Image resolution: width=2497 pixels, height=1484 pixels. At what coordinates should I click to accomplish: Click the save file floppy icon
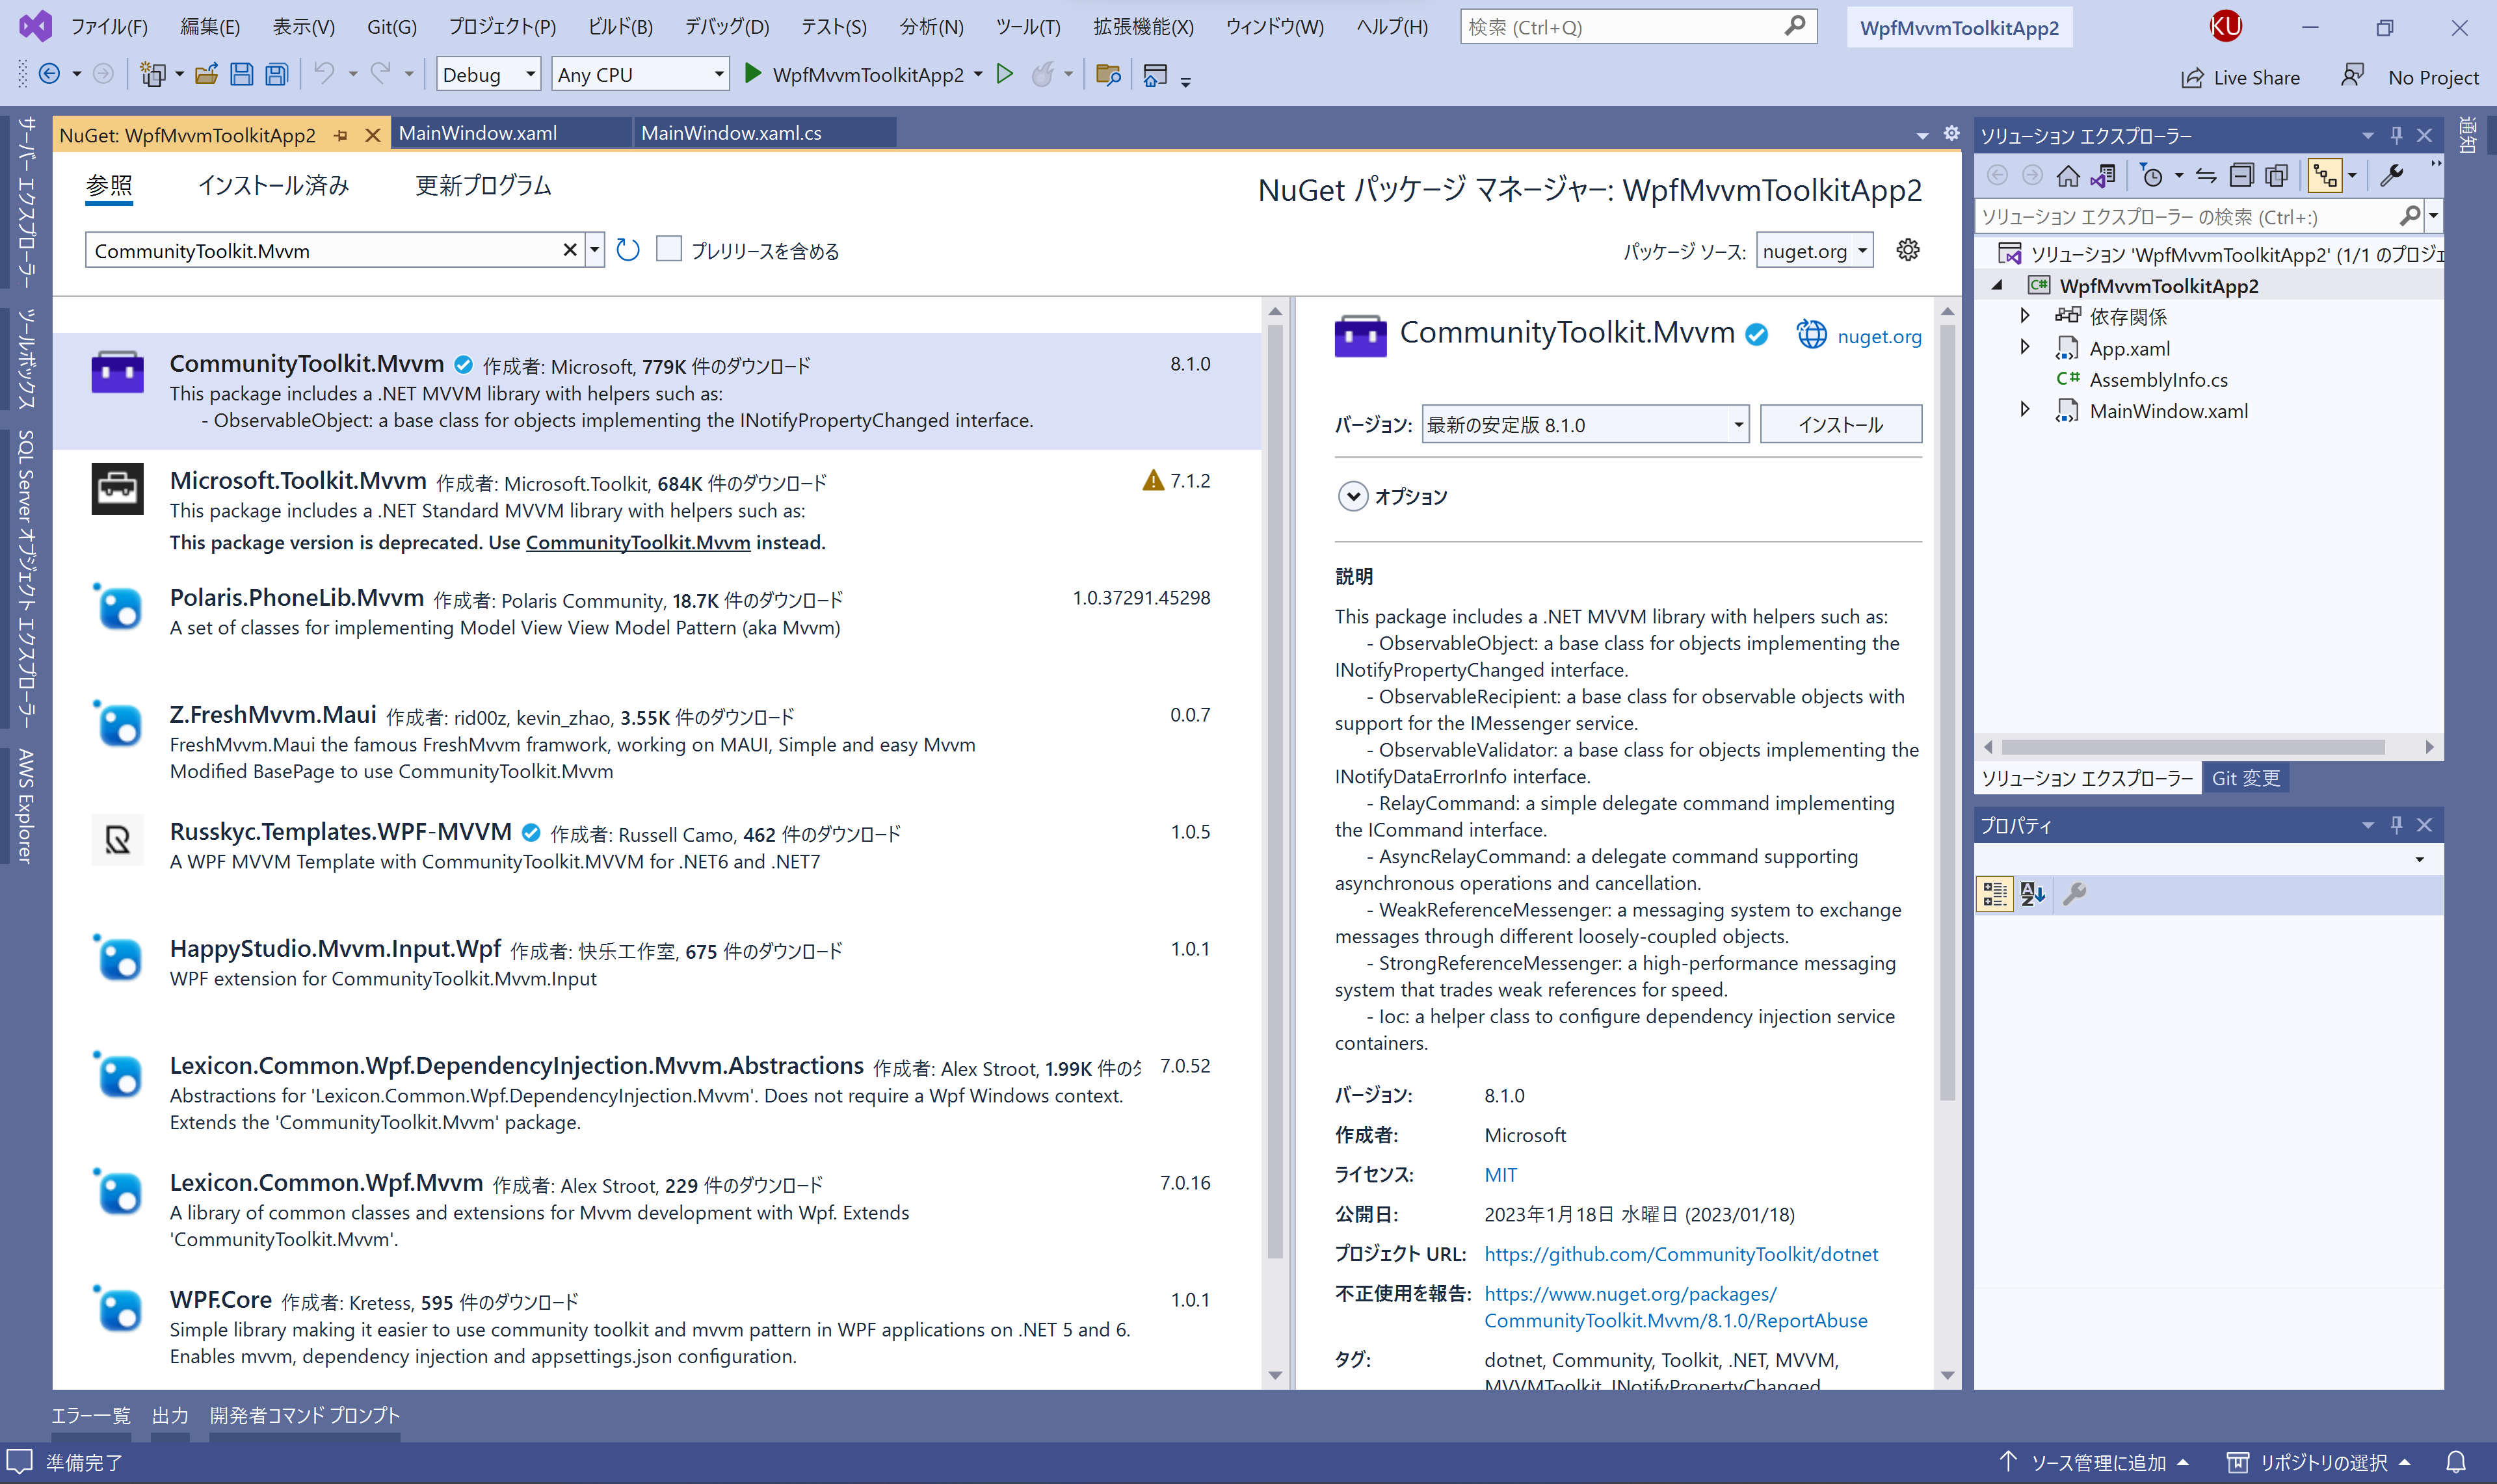[241, 74]
